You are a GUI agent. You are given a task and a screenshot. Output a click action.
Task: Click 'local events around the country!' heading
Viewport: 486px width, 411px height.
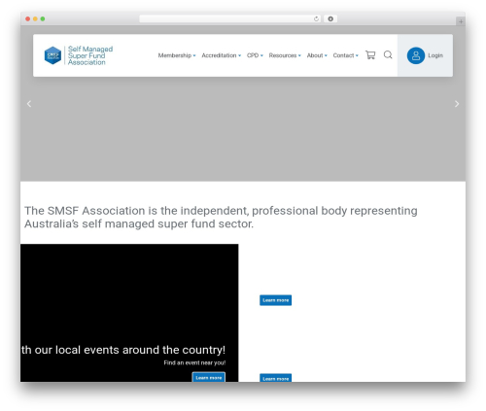click(x=140, y=350)
